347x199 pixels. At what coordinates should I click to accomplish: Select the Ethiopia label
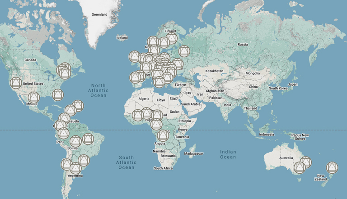[184, 121]
